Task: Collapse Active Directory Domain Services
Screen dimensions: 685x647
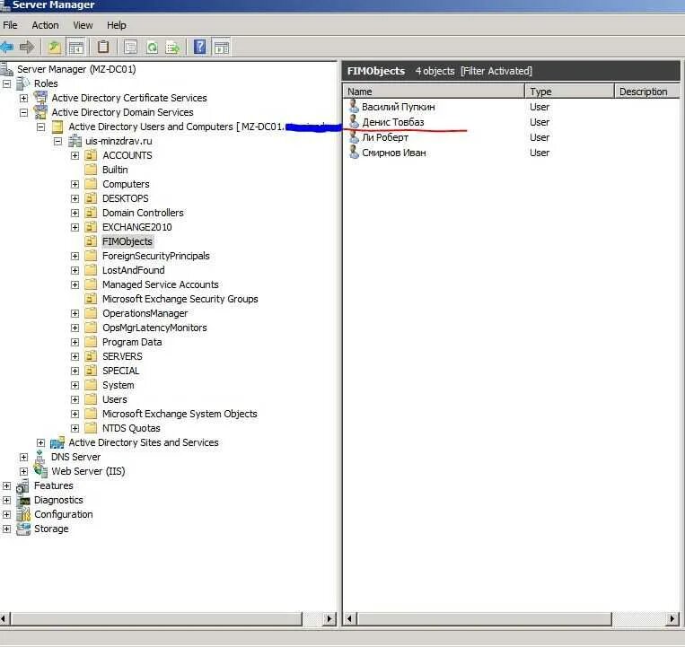Action: 23,113
